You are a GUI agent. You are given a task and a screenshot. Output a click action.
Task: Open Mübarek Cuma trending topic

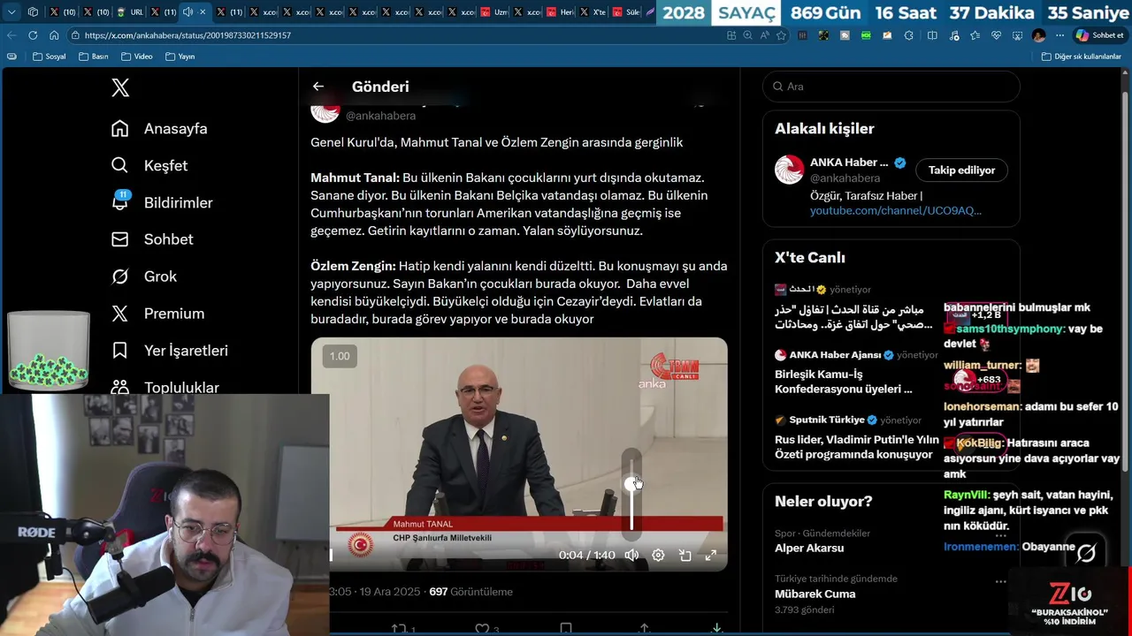coord(815,594)
